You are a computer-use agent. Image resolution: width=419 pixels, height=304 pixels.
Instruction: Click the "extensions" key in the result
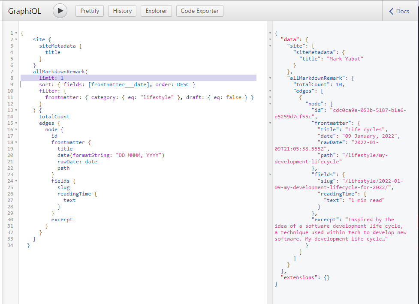[299, 277]
